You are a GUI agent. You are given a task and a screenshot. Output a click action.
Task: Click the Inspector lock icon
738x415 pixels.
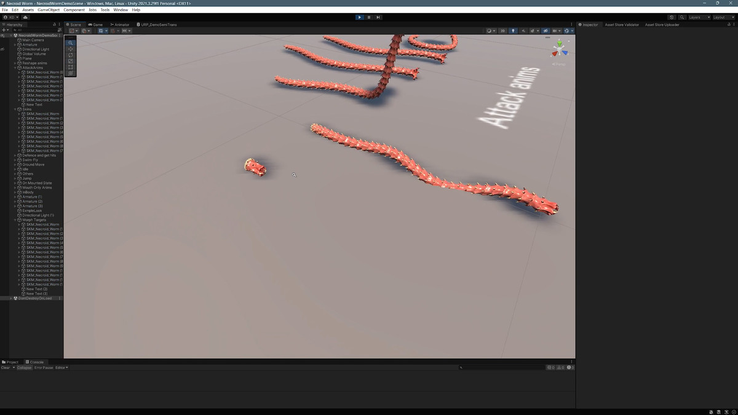(729, 25)
